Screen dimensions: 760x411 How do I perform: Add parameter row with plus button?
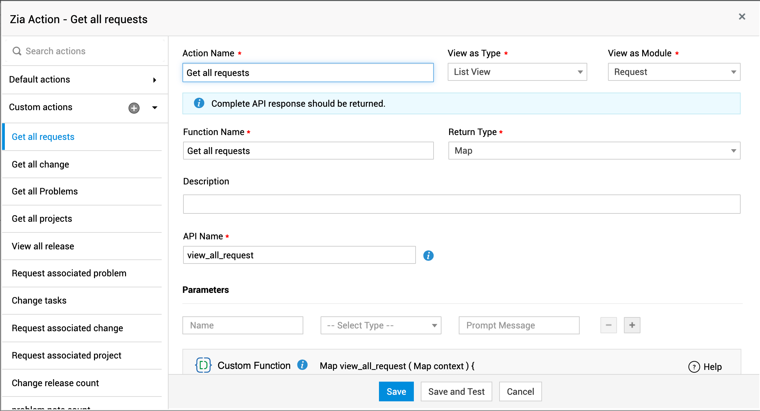coord(632,325)
